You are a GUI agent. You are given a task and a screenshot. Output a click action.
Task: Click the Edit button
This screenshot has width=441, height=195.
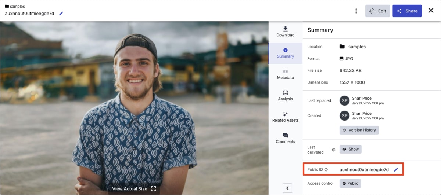[x=377, y=11]
